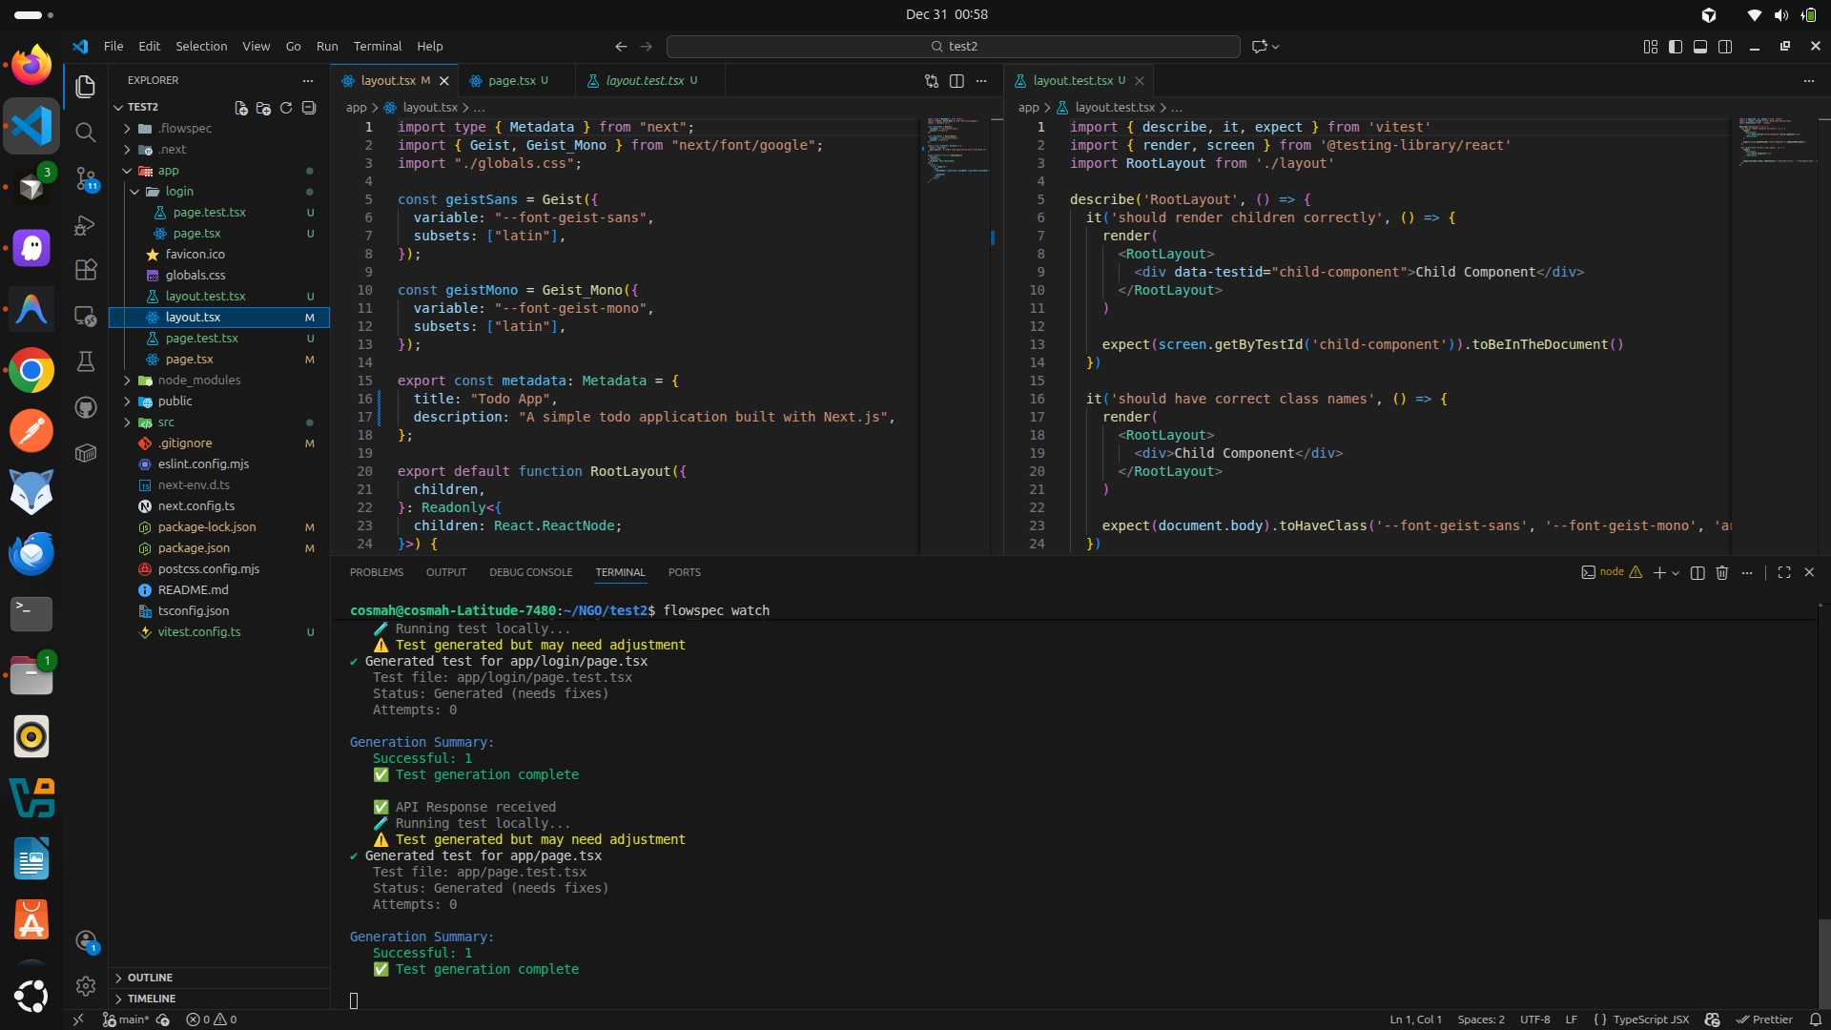Expand the OUTLINE section

coord(150,978)
